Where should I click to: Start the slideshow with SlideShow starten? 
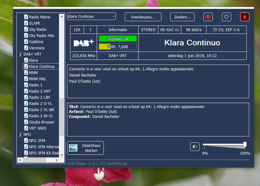click(85, 148)
